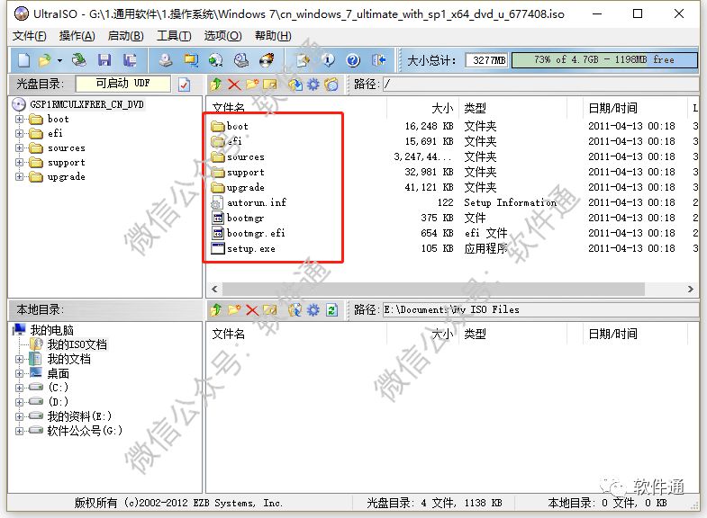Click gear settings icon in disc pane toolbar
Viewport: 707px width, 518px height.
313,85
